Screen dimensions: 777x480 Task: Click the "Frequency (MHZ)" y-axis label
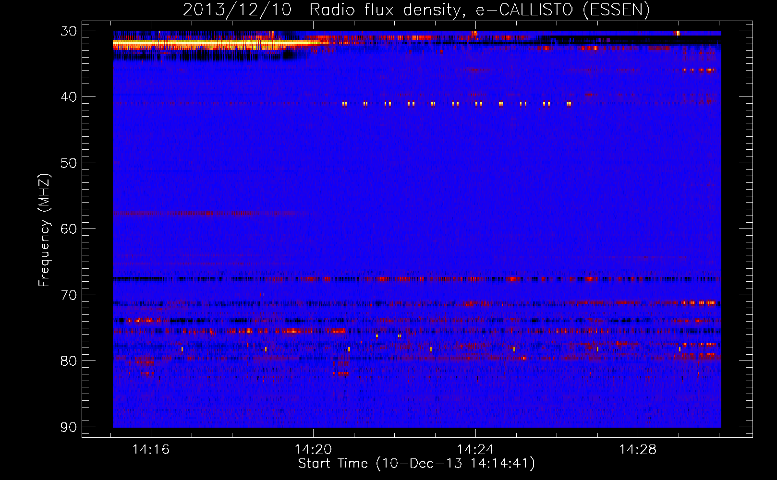pyautogui.click(x=44, y=230)
